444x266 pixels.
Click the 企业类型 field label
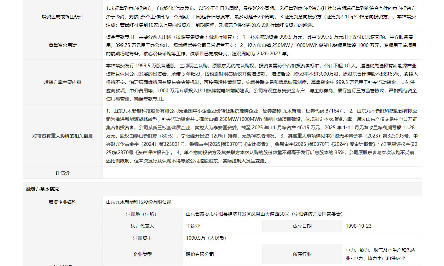pyautogui.click(x=142, y=254)
